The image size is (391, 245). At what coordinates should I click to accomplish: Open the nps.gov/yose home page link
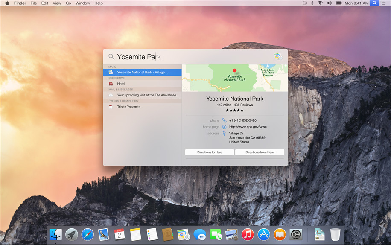[x=248, y=127]
